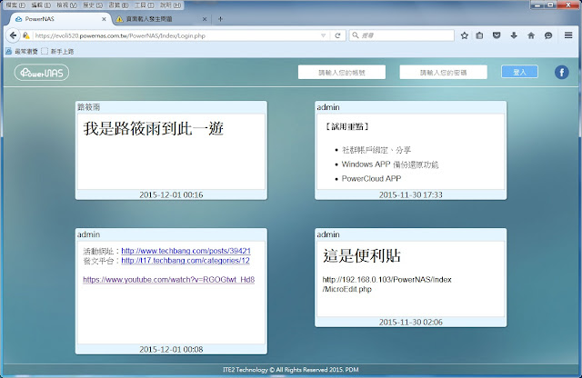Close the warning page tab
The image size is (582, 378).
[205, 19]
